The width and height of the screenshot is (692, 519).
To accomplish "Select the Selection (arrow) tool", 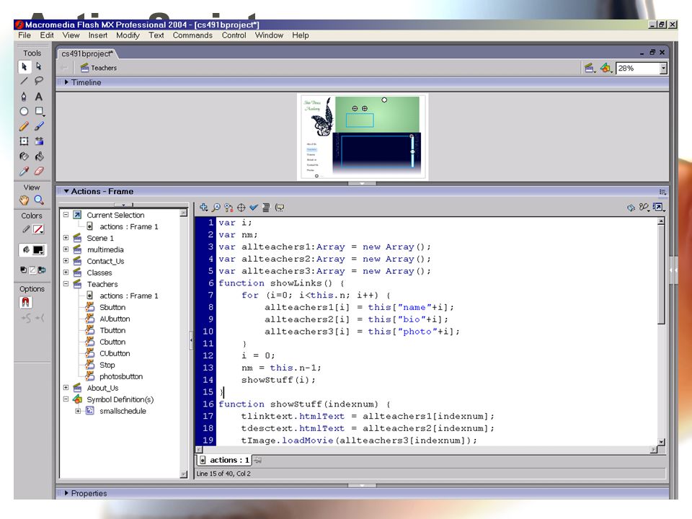I will [x=25, y=66].
